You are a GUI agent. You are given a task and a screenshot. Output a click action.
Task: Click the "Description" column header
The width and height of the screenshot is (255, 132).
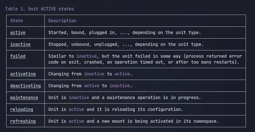62,21
